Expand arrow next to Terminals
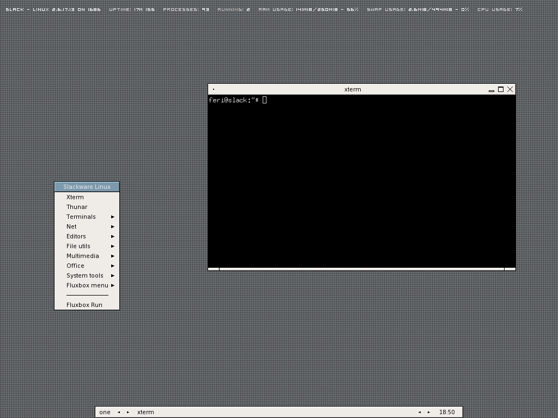 coord(113,217)
